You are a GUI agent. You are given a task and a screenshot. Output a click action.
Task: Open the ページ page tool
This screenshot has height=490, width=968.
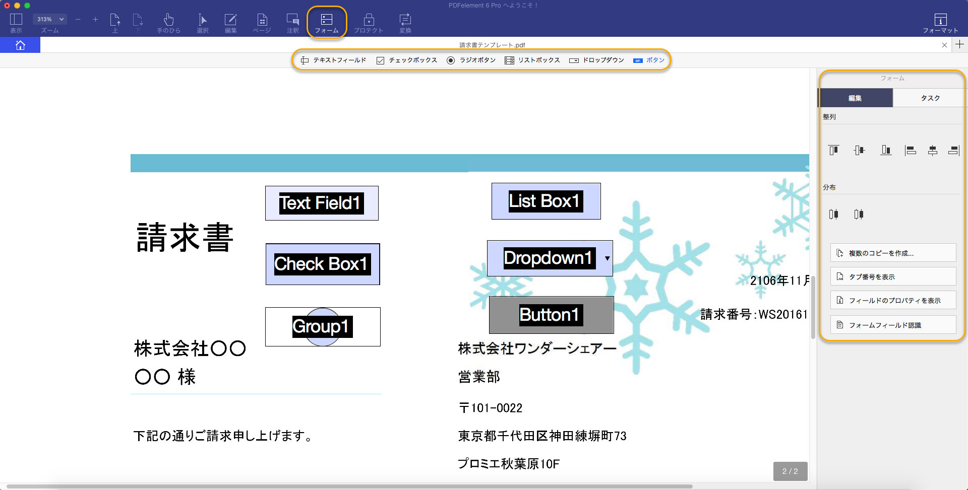tap(262, 23)
